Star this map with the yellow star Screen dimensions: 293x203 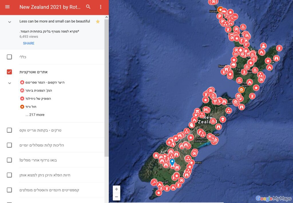point(98,21)
